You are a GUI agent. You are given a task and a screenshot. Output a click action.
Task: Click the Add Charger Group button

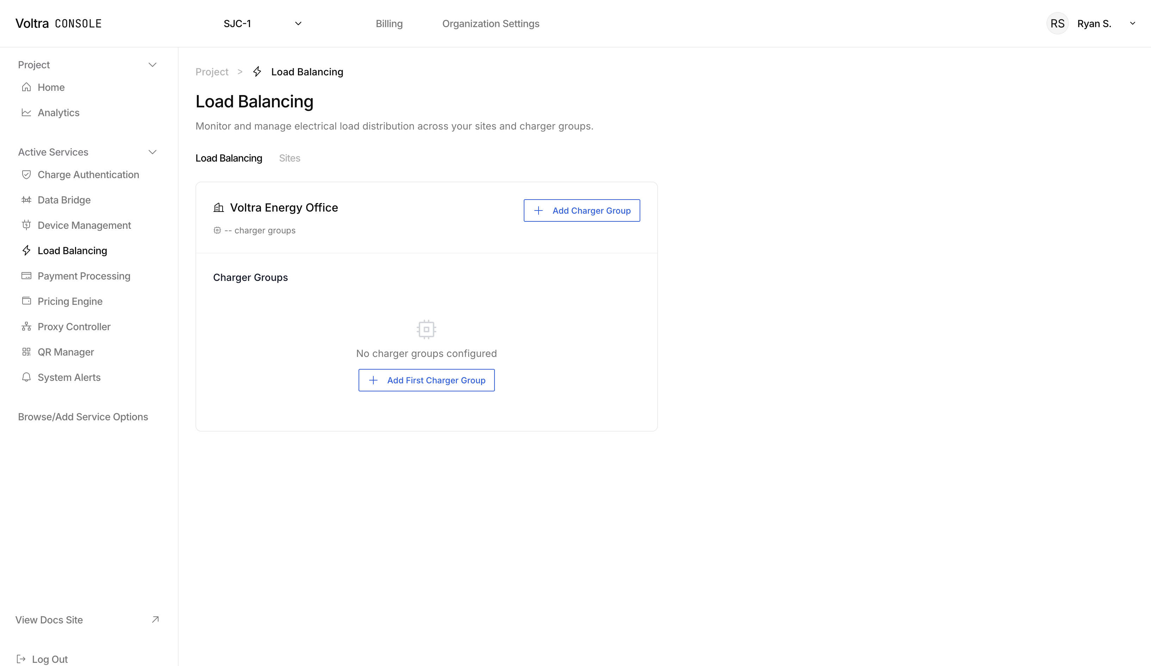click(581, 211)
